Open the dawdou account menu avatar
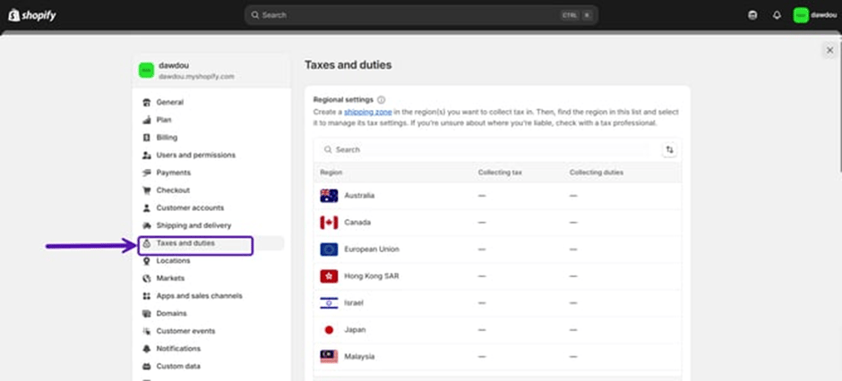 [801, 15]
